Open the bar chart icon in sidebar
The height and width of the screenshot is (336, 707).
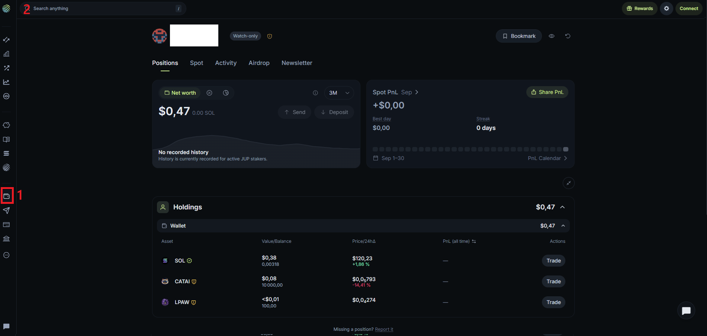click(x=6, y=54)
